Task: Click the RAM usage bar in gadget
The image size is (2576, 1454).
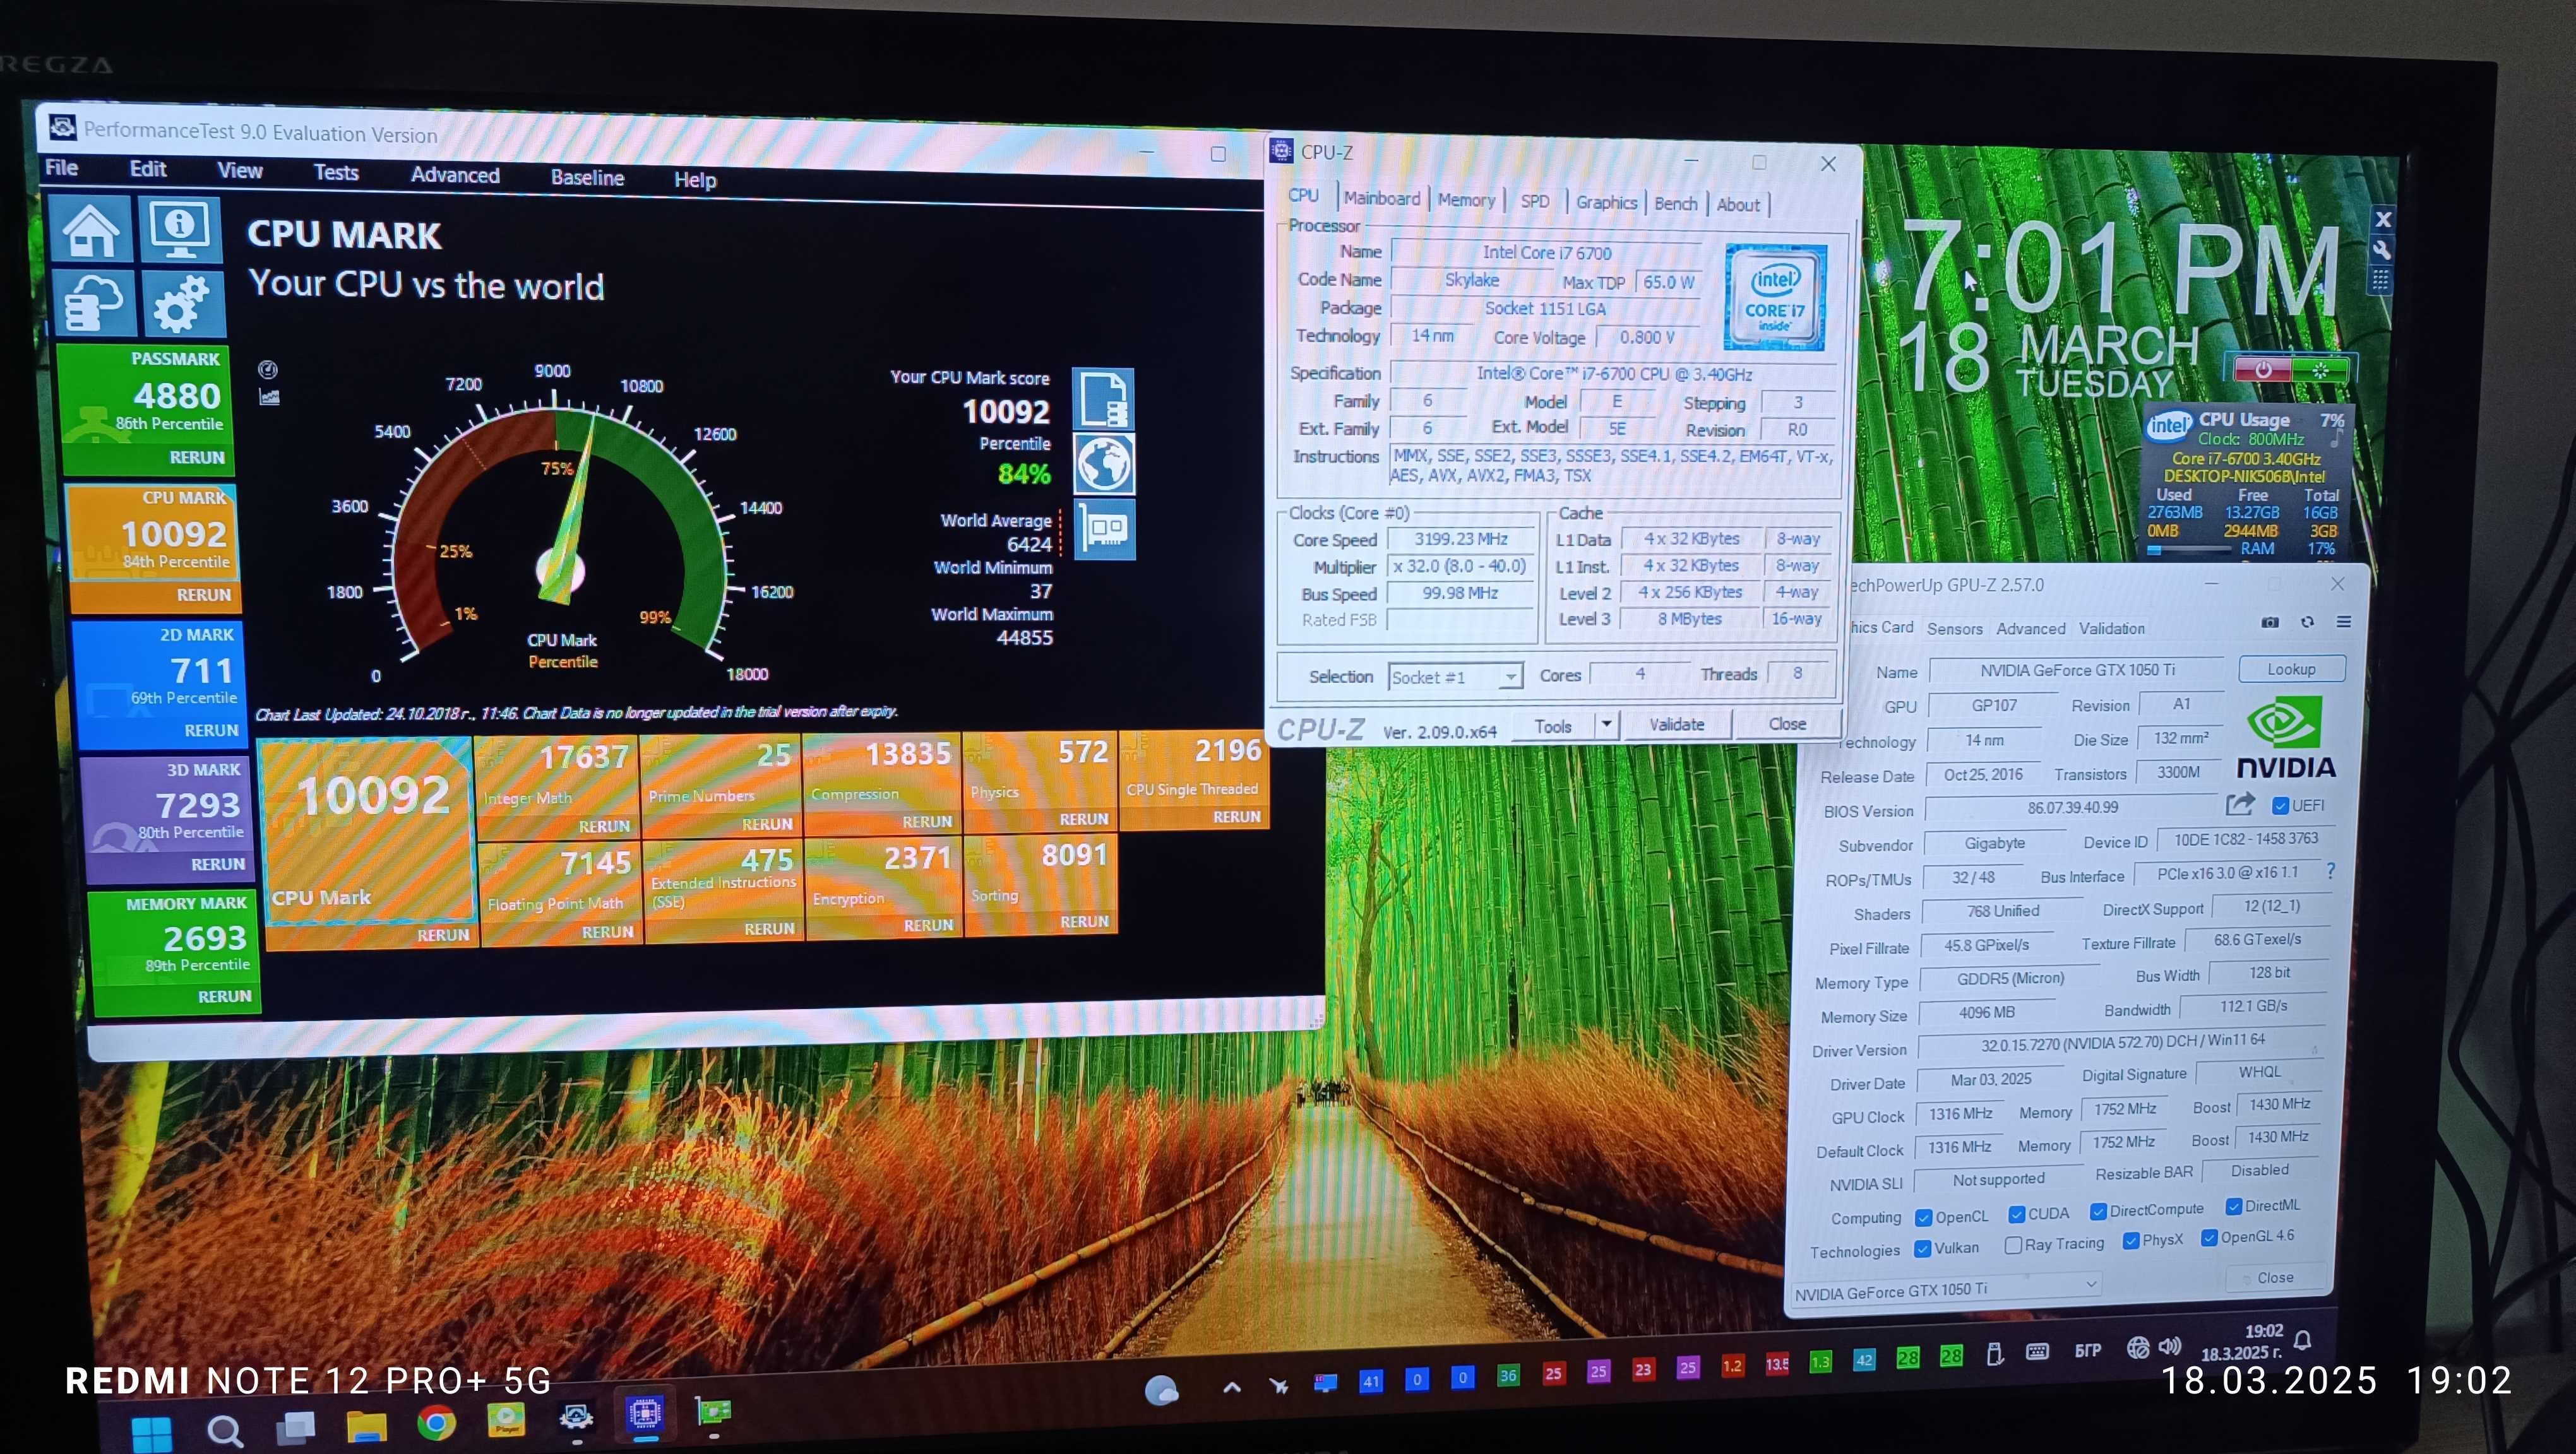Action: (x=2190, y=550)
